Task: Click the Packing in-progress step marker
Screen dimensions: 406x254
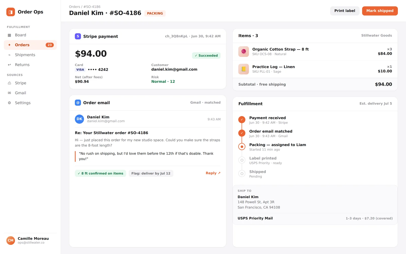Action: 242,147
